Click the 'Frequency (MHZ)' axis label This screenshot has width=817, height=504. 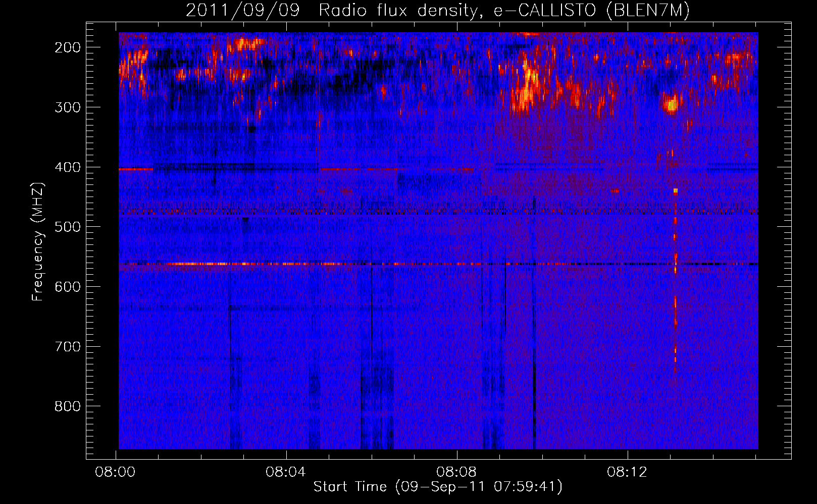(x=38, y=242)
